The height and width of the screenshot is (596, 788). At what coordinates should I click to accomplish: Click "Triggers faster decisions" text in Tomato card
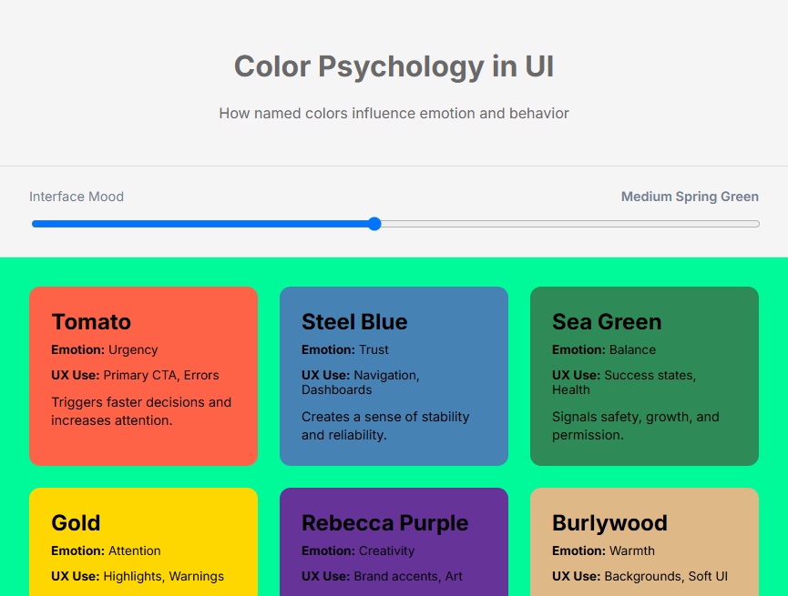141,402
